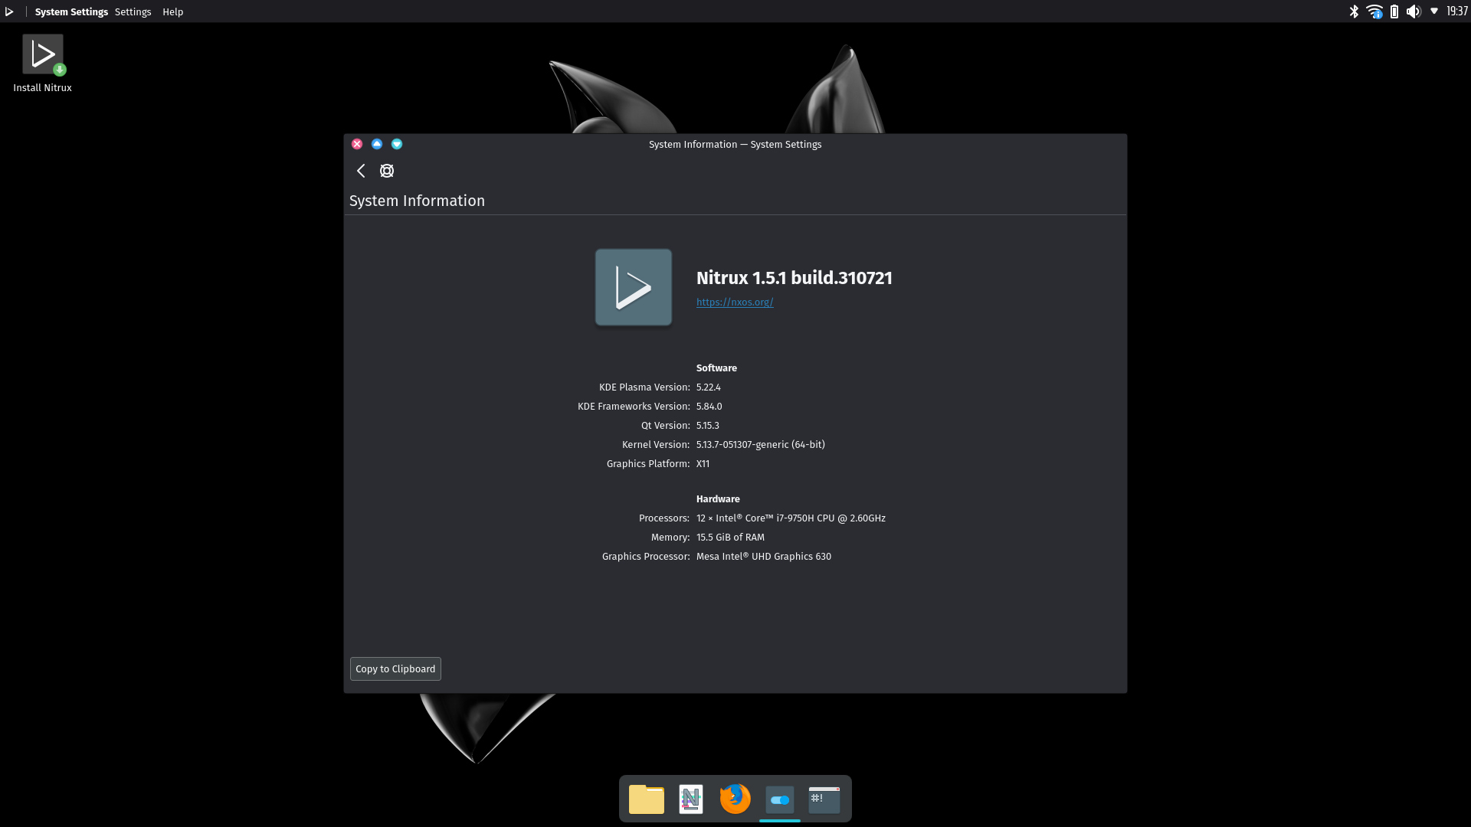This screenshot has width=1471, height=827.
Task: Check battery status from the tray icon
Action: click(x=1394, y=11)
